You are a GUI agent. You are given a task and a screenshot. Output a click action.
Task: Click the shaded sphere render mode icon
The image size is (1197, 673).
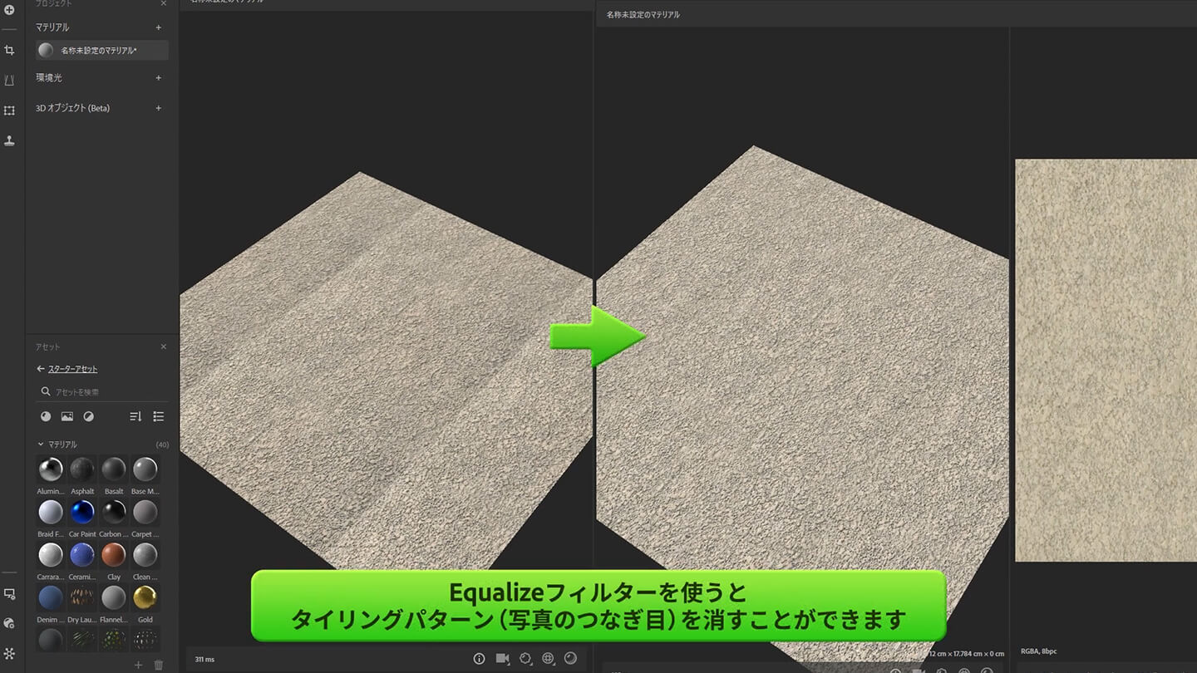pyautogui.click(x=570, y=658)
